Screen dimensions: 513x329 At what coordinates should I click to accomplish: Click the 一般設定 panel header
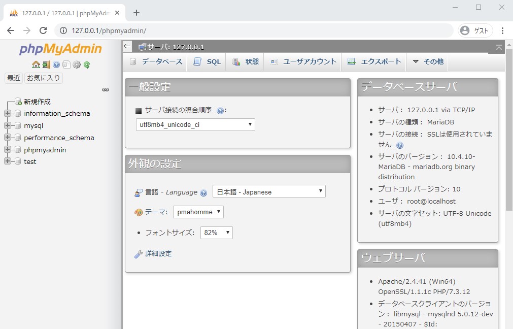point(237,87)
